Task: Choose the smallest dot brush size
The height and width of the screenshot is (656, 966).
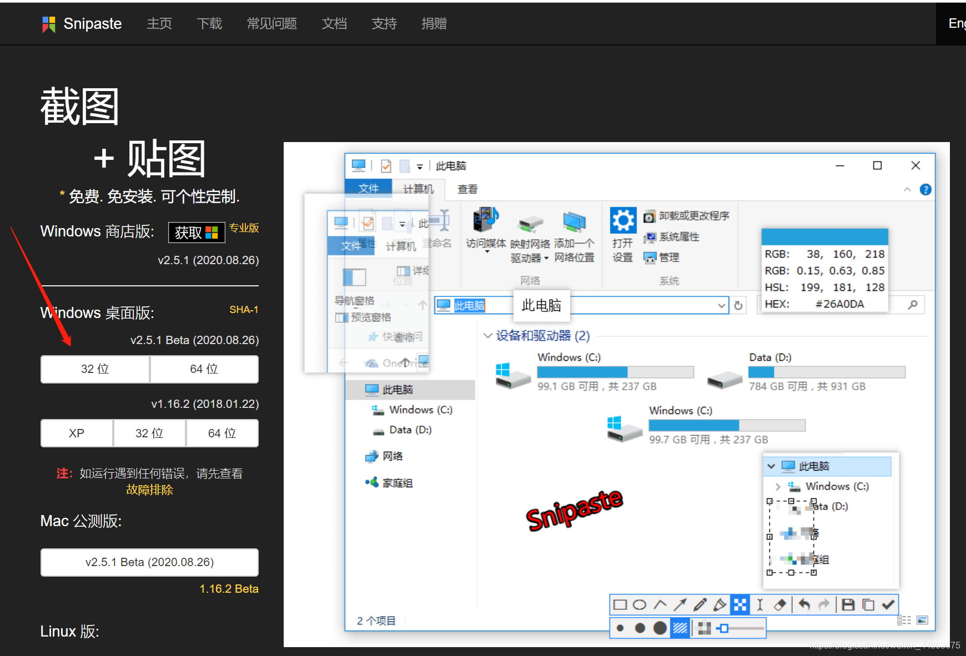Action: (620, 628)
